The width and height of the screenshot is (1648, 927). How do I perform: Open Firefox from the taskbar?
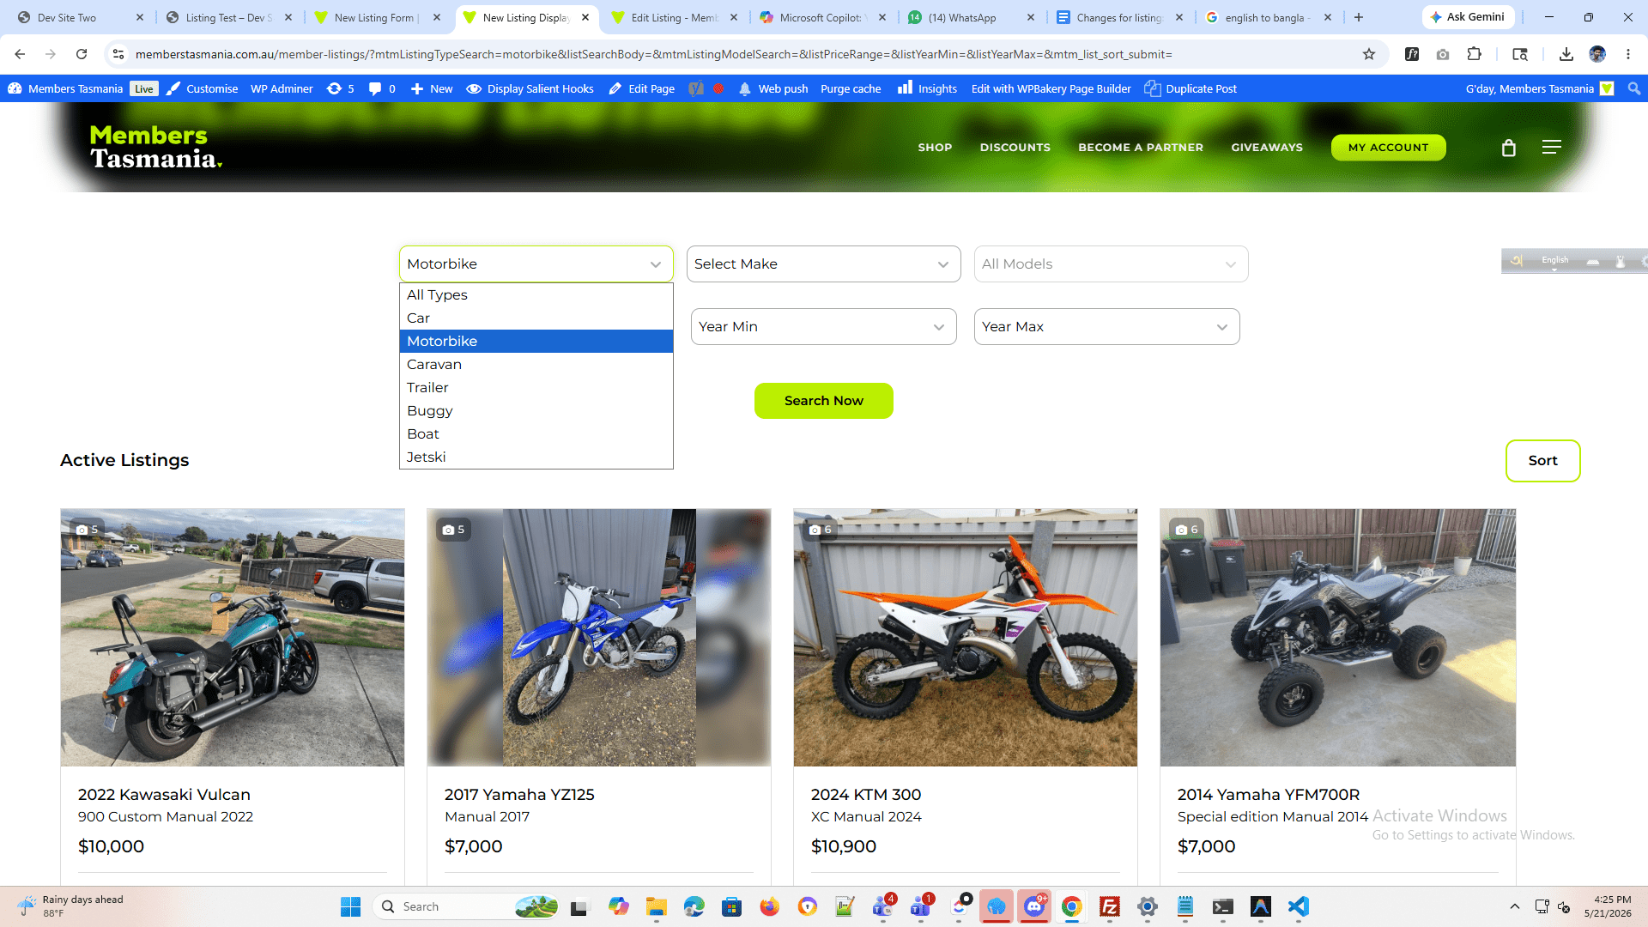[x=770, y=906]
